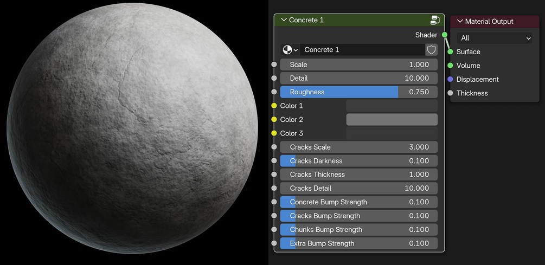Select the Concrete 1 node header title
This screenshot has height=265, width=545.
tap(306, 20)
